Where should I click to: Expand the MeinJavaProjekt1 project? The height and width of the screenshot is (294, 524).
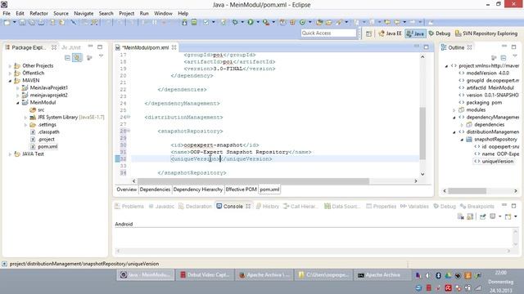pyautogui.click(x=18, y=88)
